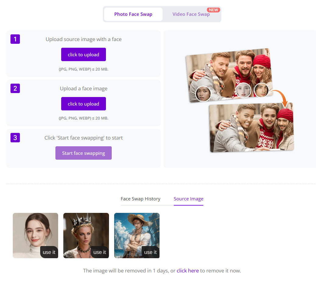The width and height of the screenshot is (316, 288).
Task: Click the group selfie example image before swap
Action: 229,75
